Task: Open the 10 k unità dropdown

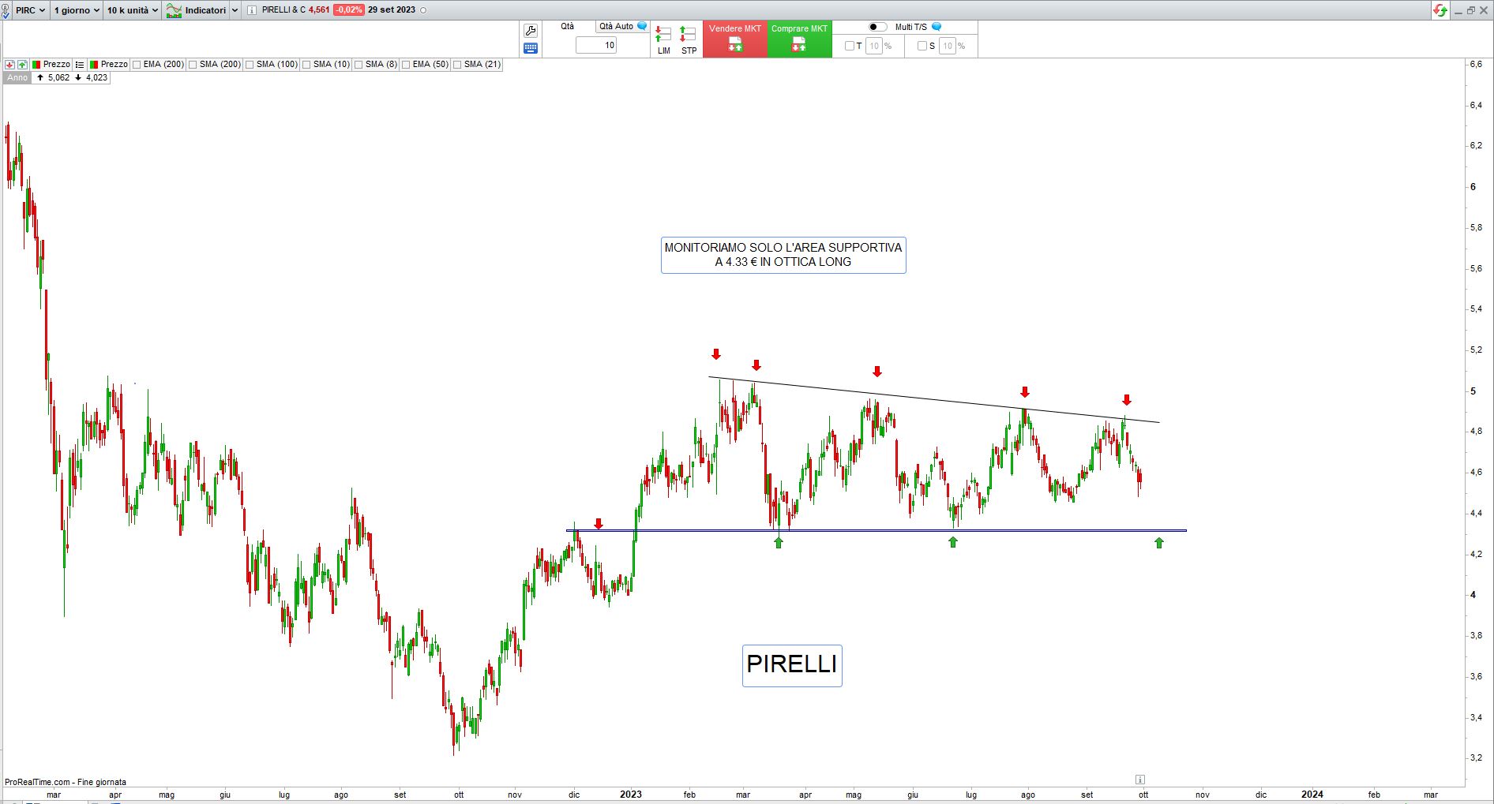Action: [x=132, y=10]
